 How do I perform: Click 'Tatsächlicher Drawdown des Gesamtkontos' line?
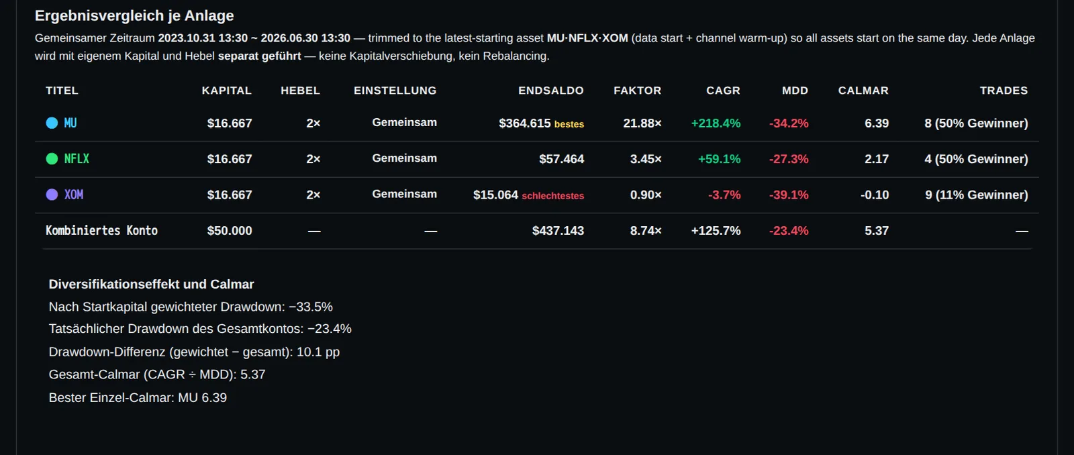(200, 329)
